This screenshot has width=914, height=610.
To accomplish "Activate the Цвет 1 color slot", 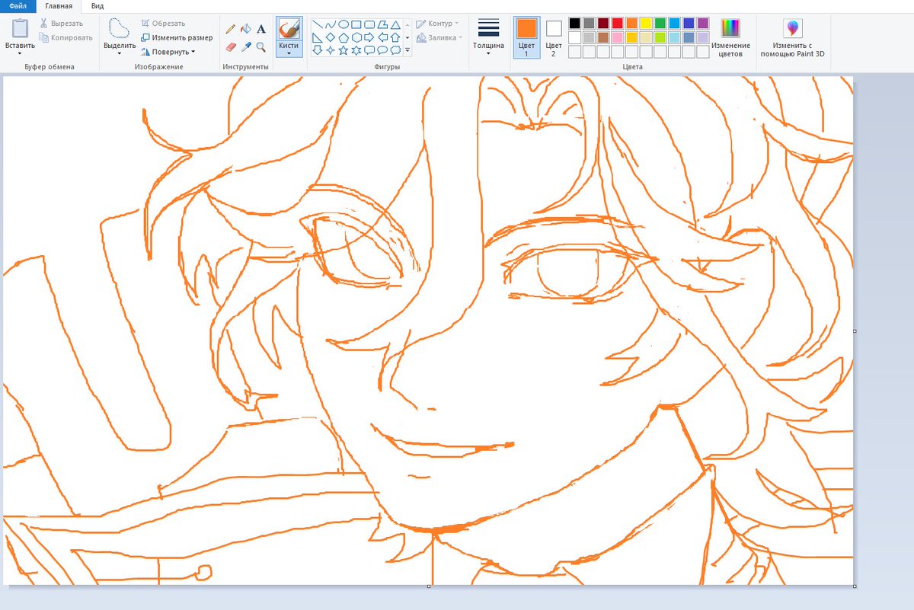I will point(526,37).
